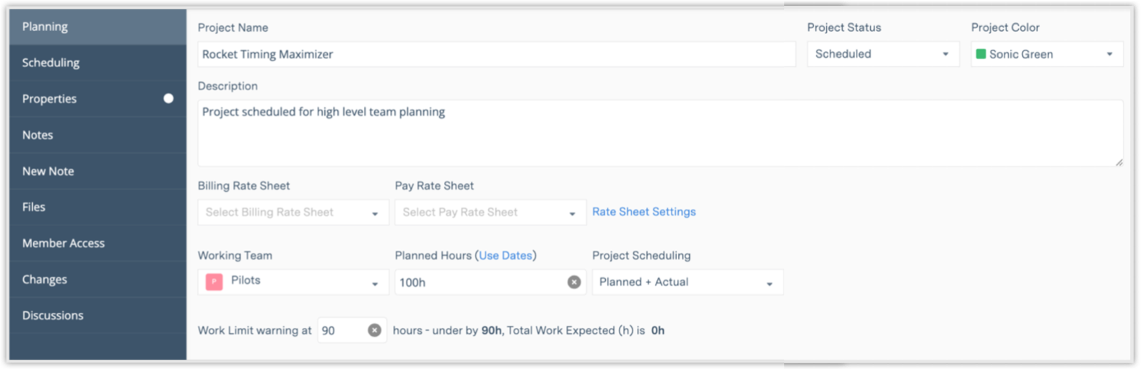Click the Pilots team avatar icon
Screen dimensions: 1141x369
click(214, 282)
